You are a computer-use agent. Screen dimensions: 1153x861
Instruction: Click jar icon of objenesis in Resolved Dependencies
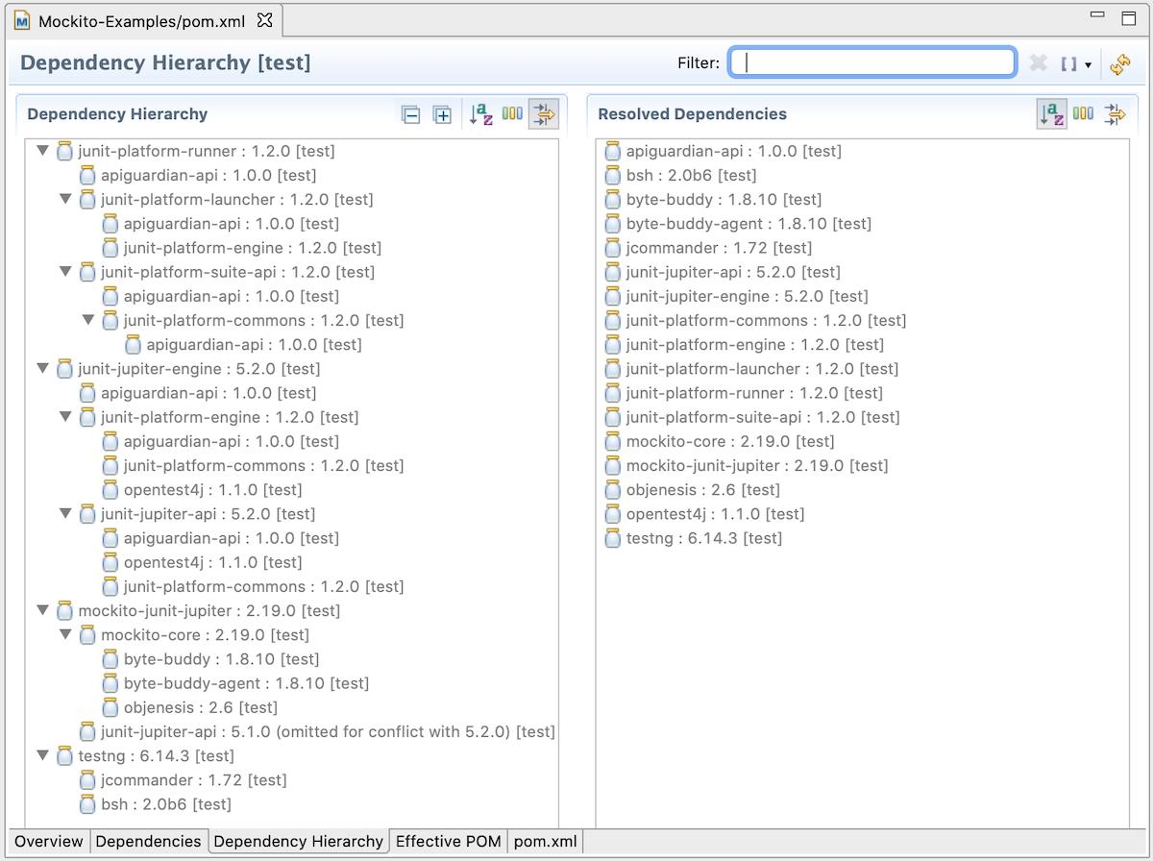(613, 490)
